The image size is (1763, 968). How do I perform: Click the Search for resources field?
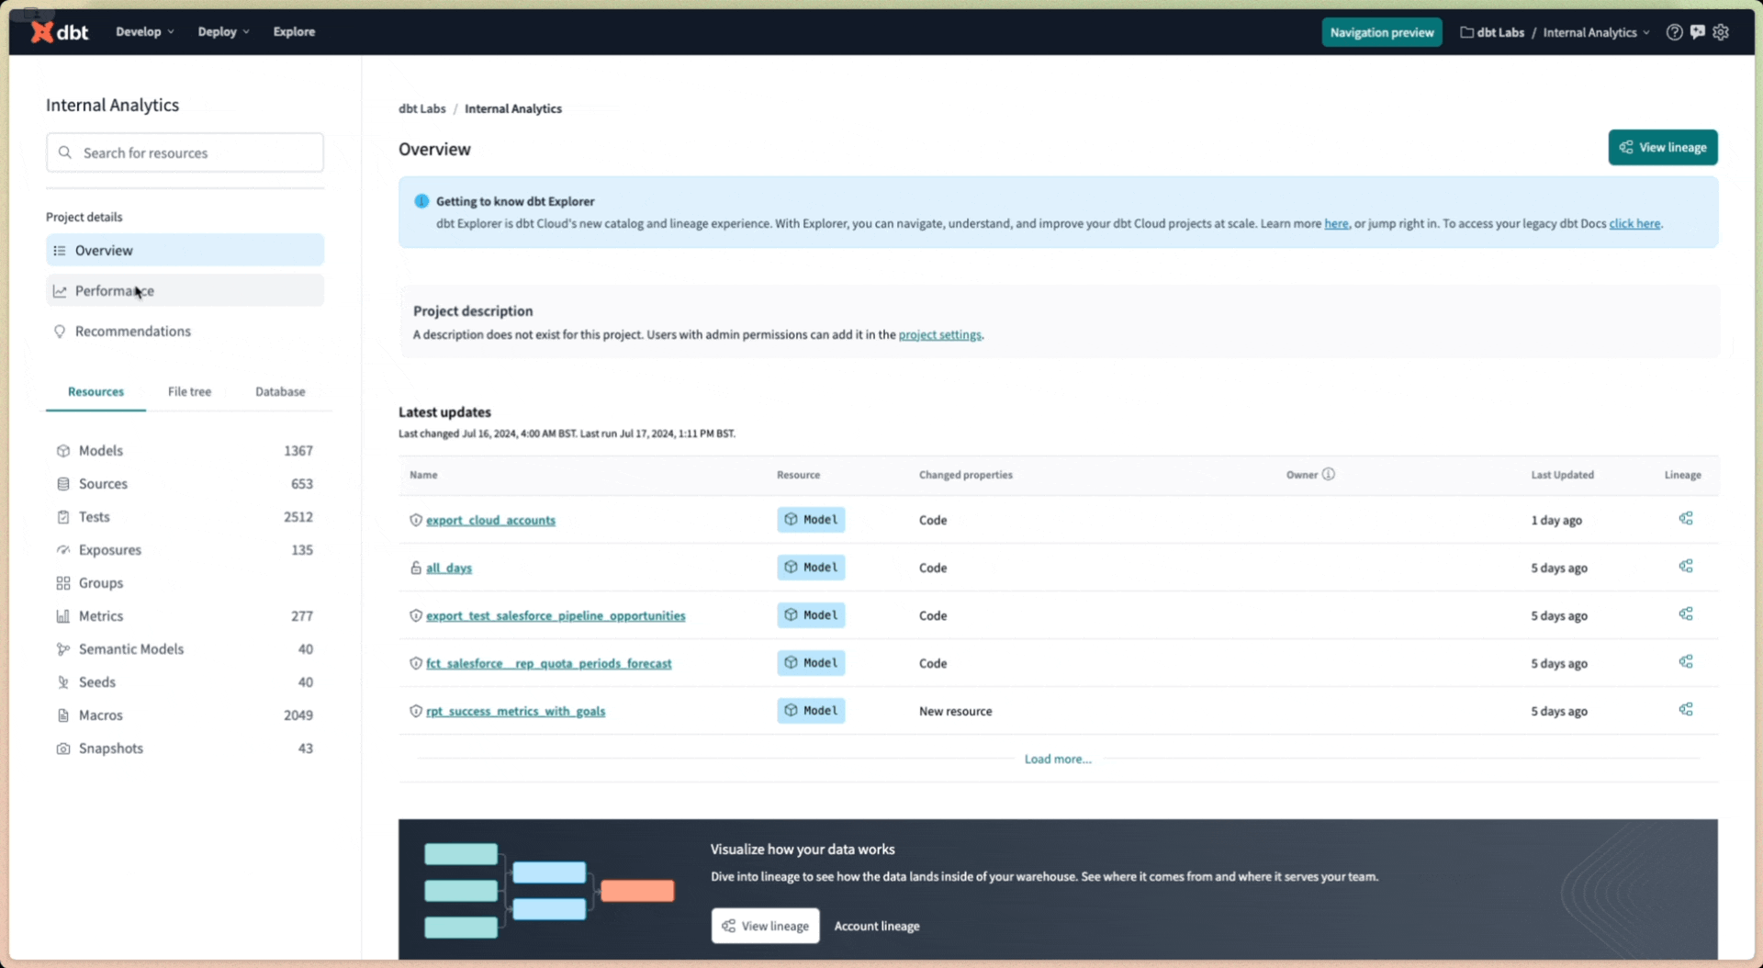tap(184, 152)
